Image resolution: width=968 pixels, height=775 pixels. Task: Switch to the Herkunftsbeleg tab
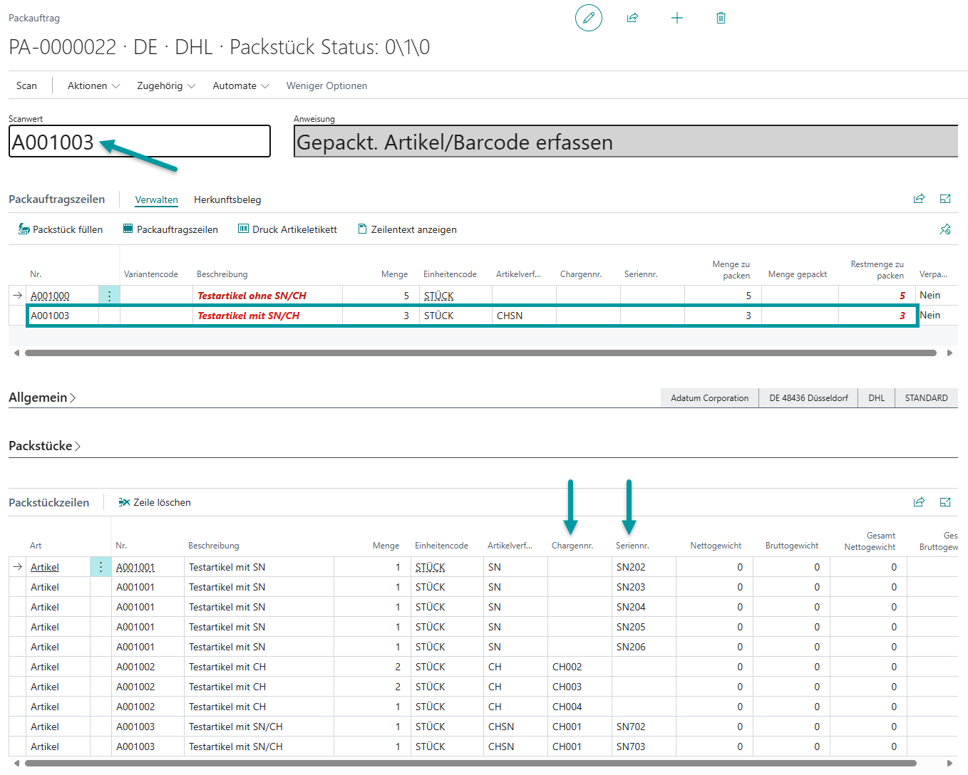[227, 199]
